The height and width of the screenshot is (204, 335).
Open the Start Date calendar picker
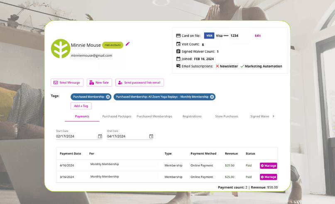click(x=100, y=136)
